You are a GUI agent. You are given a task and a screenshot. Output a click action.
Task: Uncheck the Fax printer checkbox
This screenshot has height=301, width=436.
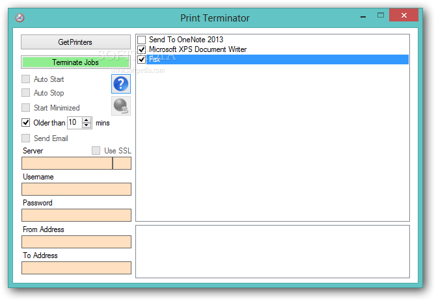coord(141,59)
